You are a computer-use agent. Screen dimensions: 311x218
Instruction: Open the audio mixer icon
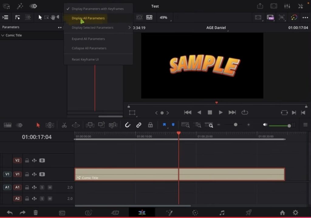pos(287,6)
